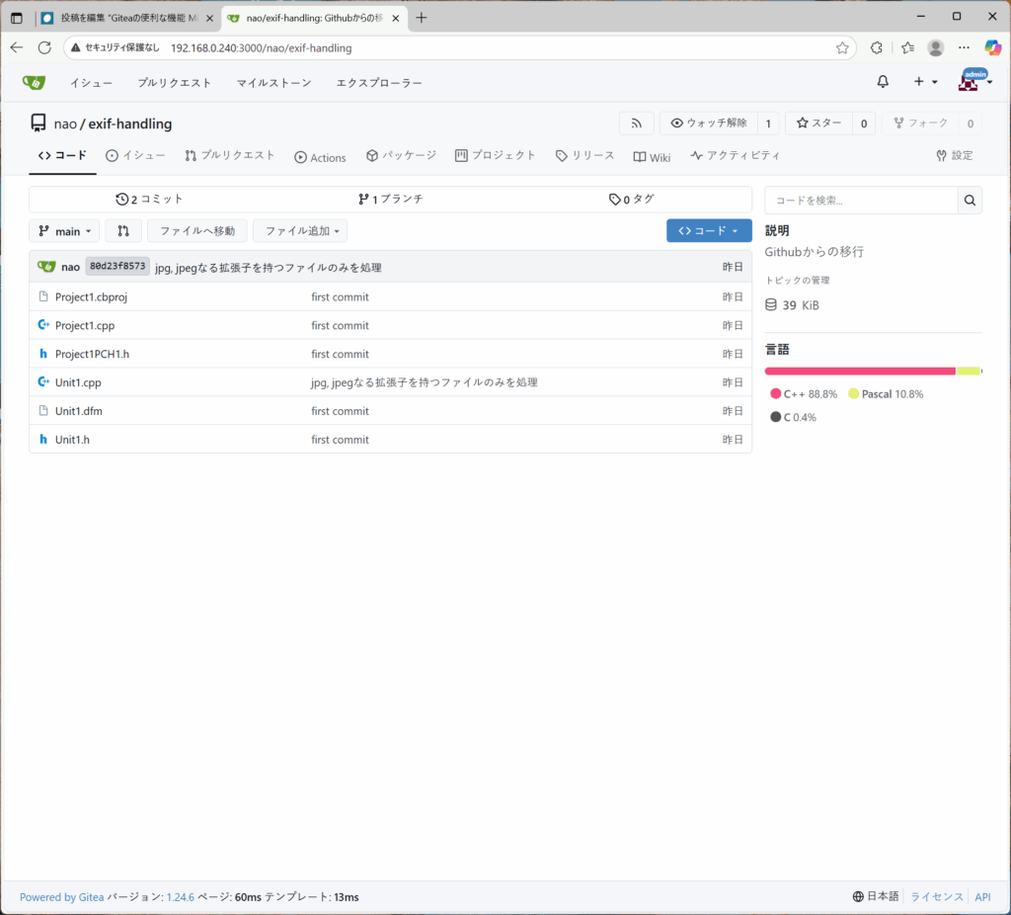Open the commit 80d23f8573 link

coord(117,267)
